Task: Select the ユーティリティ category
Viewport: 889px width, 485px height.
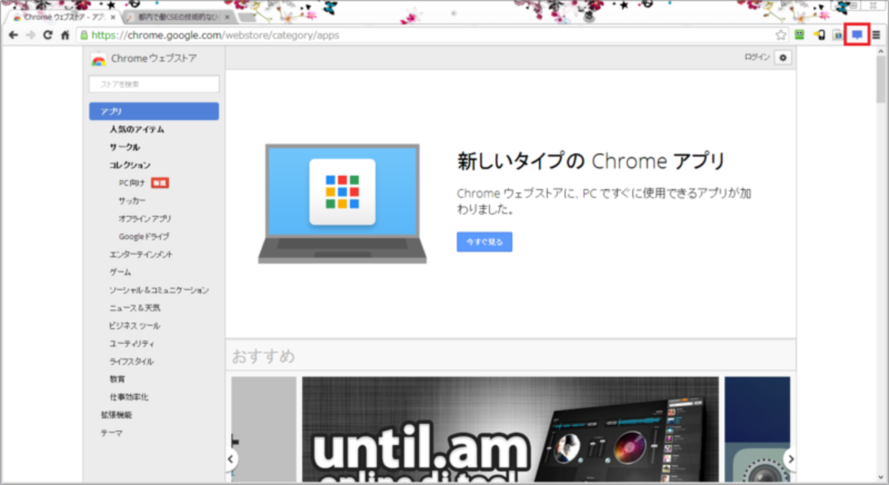Action: pos(132,343)
